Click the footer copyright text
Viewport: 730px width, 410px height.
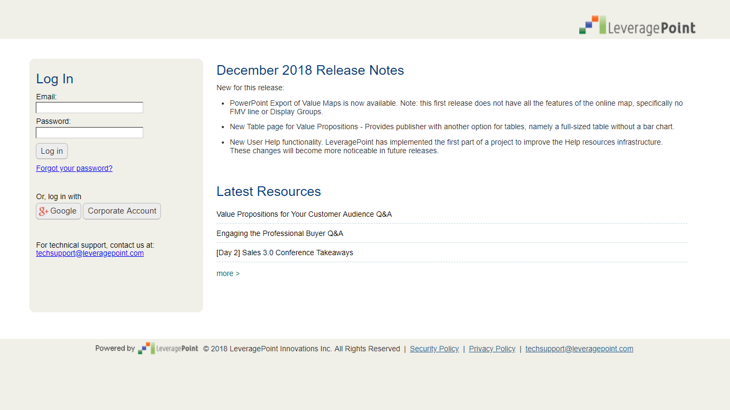pyautogui.click(x=301, y=349)
